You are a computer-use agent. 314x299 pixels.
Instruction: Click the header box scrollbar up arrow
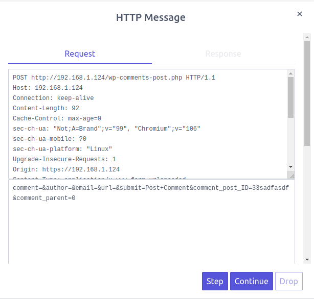pos(290,72)
